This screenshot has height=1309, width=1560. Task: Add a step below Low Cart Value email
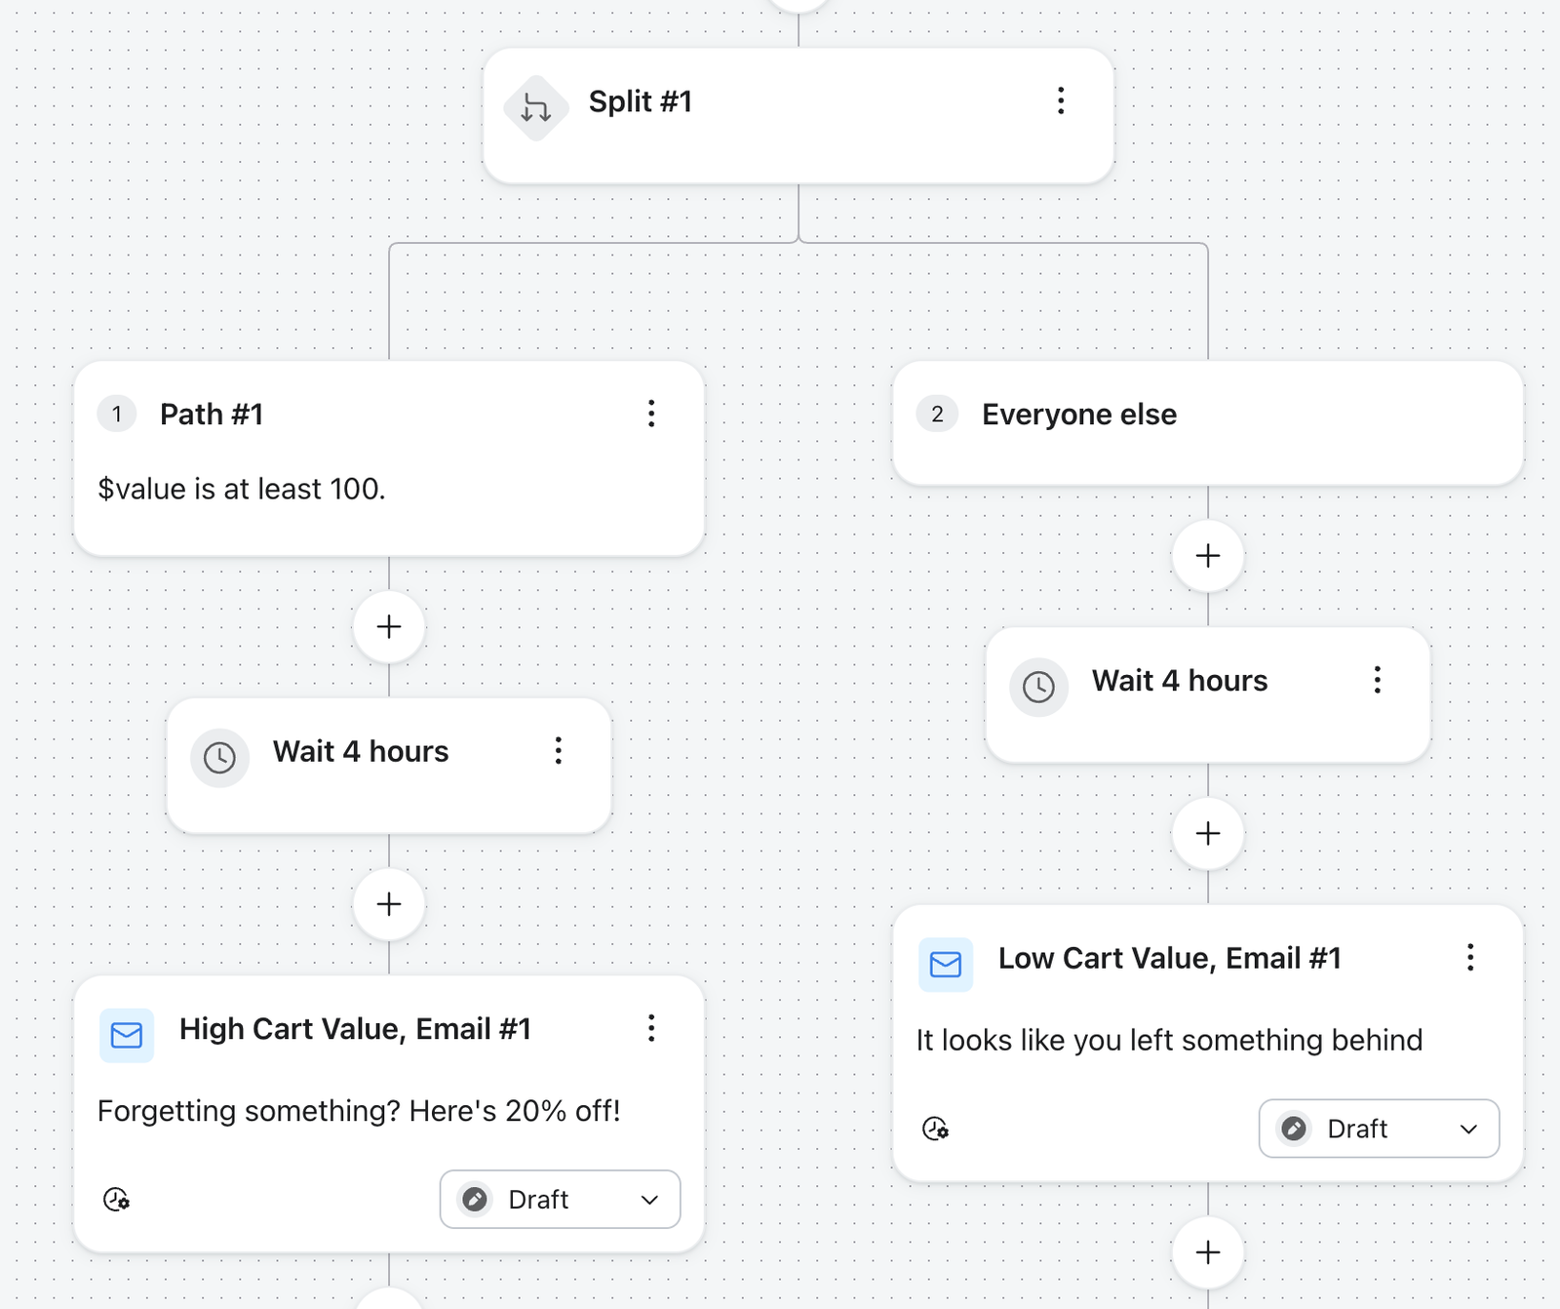(1208, 1252)
